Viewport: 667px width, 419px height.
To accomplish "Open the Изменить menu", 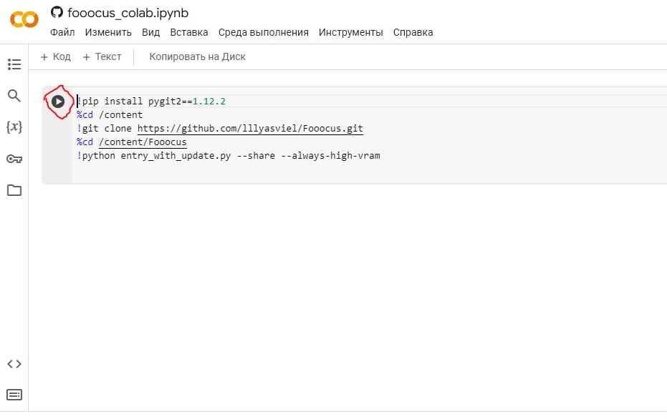I will click(108, 32).
